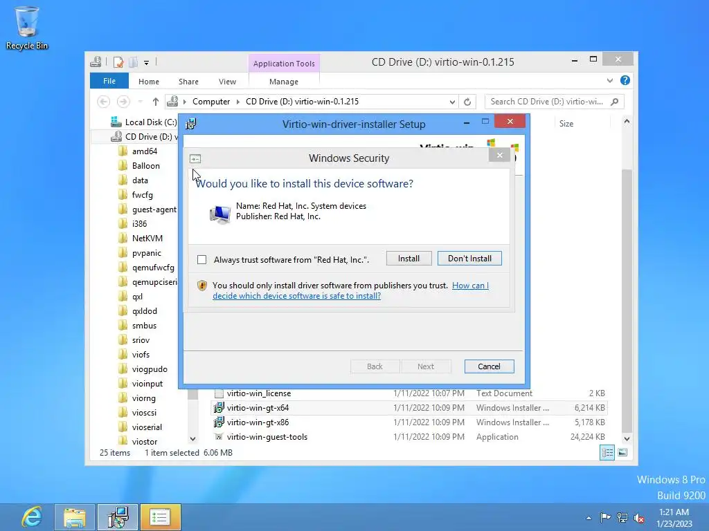Click Computer in the address breadcrumb
The height and width of the screenshot is (531, 709).
point(211,102)
